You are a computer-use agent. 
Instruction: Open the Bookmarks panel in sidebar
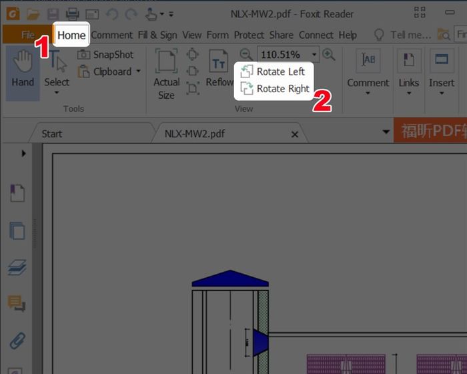point(17,194)
